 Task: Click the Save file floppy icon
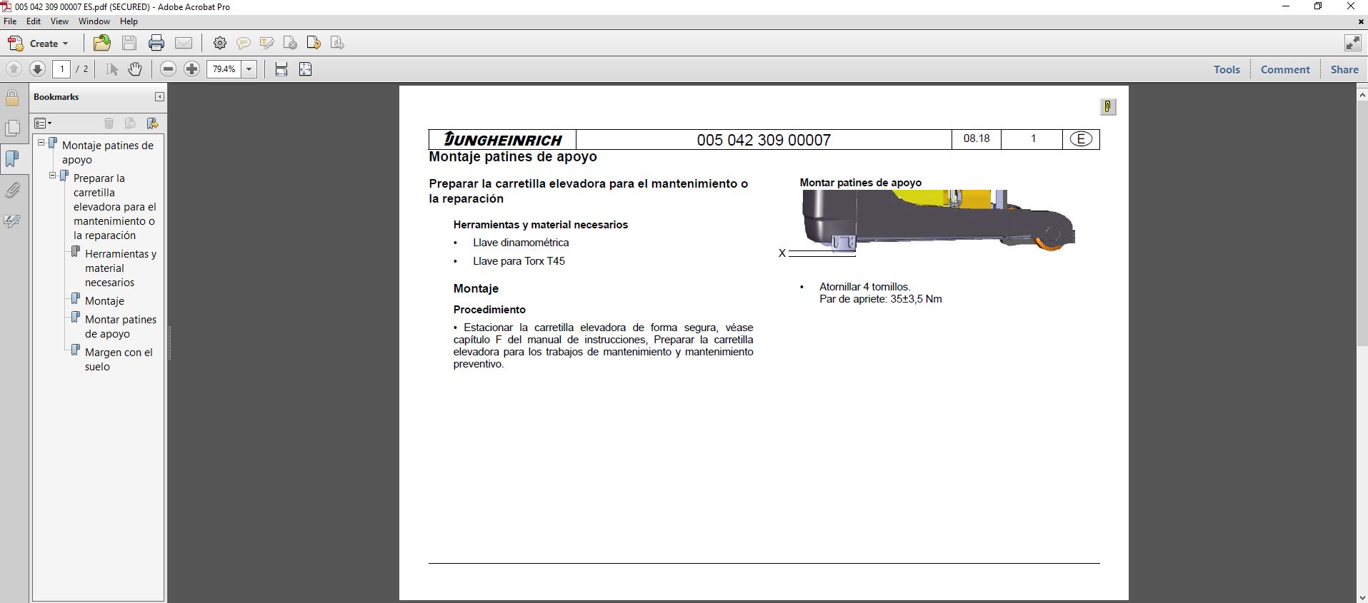(129, 44)
